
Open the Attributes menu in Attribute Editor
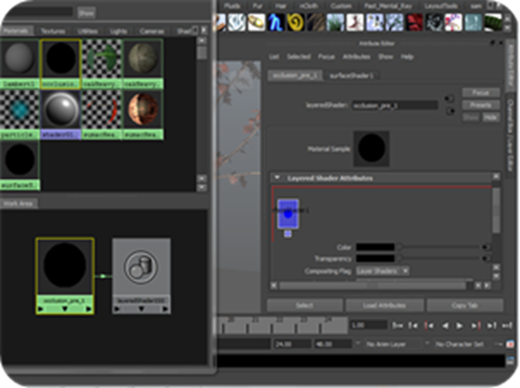[356, 57]
